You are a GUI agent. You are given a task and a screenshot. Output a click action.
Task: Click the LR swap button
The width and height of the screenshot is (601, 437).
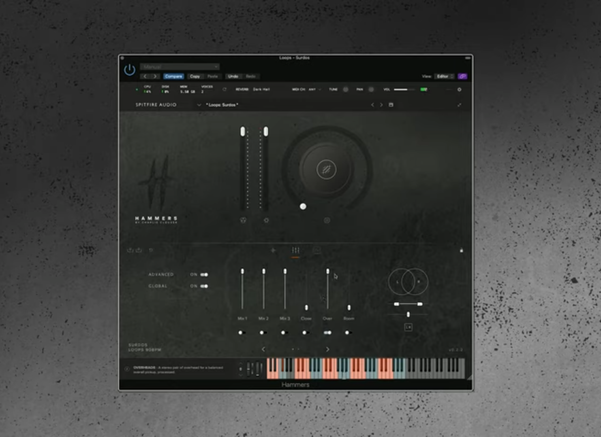(409, 327)
